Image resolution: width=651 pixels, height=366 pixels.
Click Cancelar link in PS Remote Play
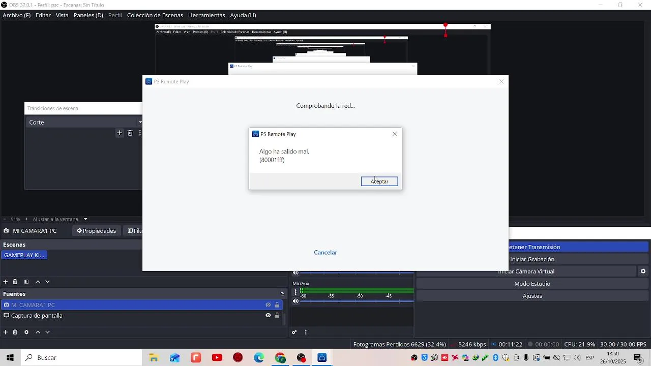click(x=325, y=253)
